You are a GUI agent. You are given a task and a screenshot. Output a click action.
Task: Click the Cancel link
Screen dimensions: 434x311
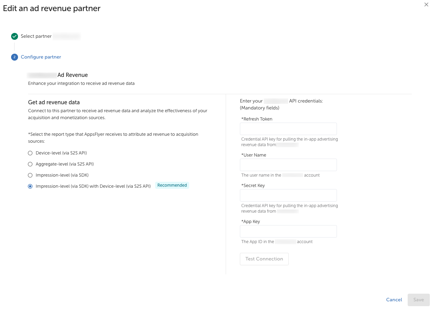tap(394, 300)
